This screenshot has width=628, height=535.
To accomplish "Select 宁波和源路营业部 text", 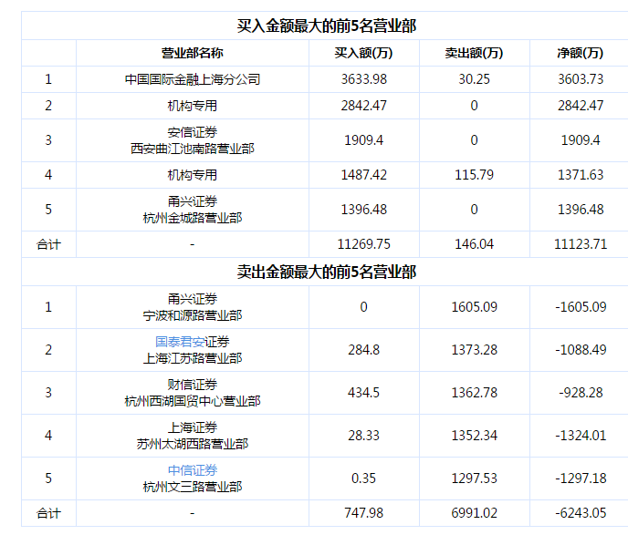I will point(193,315).
